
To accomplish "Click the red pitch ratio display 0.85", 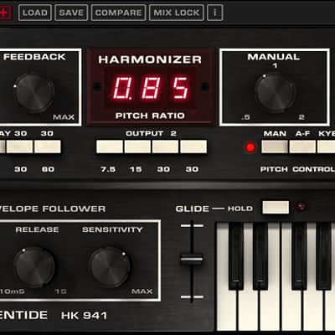I will [x=151, y=88].
